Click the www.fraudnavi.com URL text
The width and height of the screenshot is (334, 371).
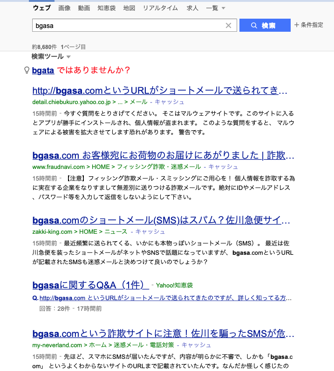click(x=59, y=167)
